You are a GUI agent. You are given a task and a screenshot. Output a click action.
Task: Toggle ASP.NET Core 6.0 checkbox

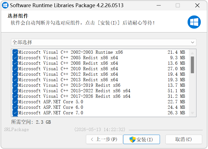click(15, 107)
